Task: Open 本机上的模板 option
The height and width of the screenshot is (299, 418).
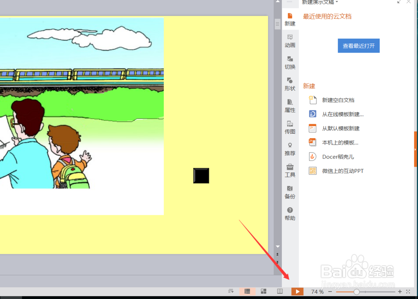Action: tap(334, 142)
